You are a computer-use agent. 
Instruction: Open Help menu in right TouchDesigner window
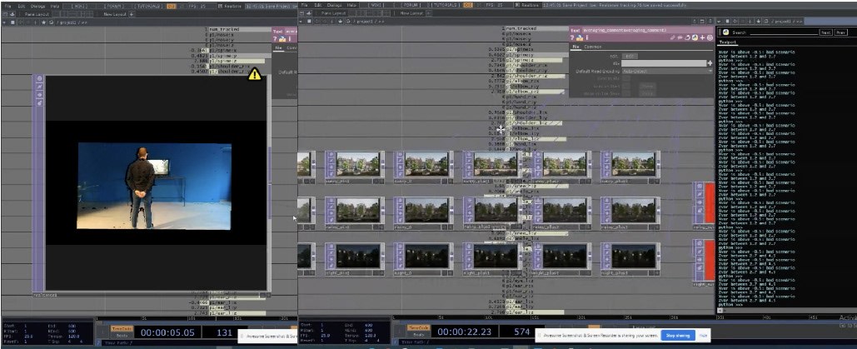point(352,5)
